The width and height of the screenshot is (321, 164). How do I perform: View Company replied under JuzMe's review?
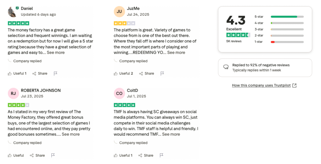click(x=133, y=61)
